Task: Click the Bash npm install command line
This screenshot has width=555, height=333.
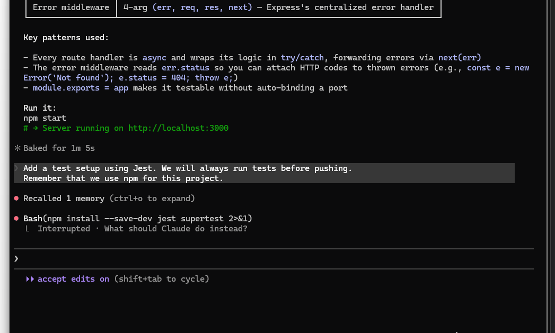Action: pyautogui.click(x=138, y=219)
